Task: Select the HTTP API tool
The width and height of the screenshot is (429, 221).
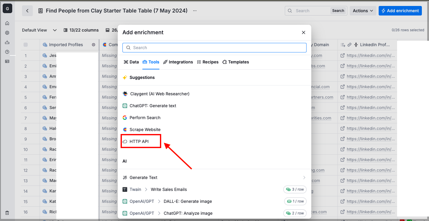Action: tap(139, 141)
